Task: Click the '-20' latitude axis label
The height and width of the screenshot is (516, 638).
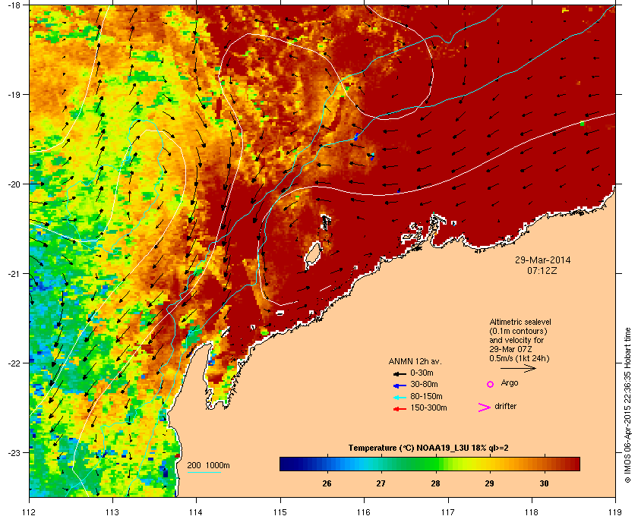Action: point(14,184)
